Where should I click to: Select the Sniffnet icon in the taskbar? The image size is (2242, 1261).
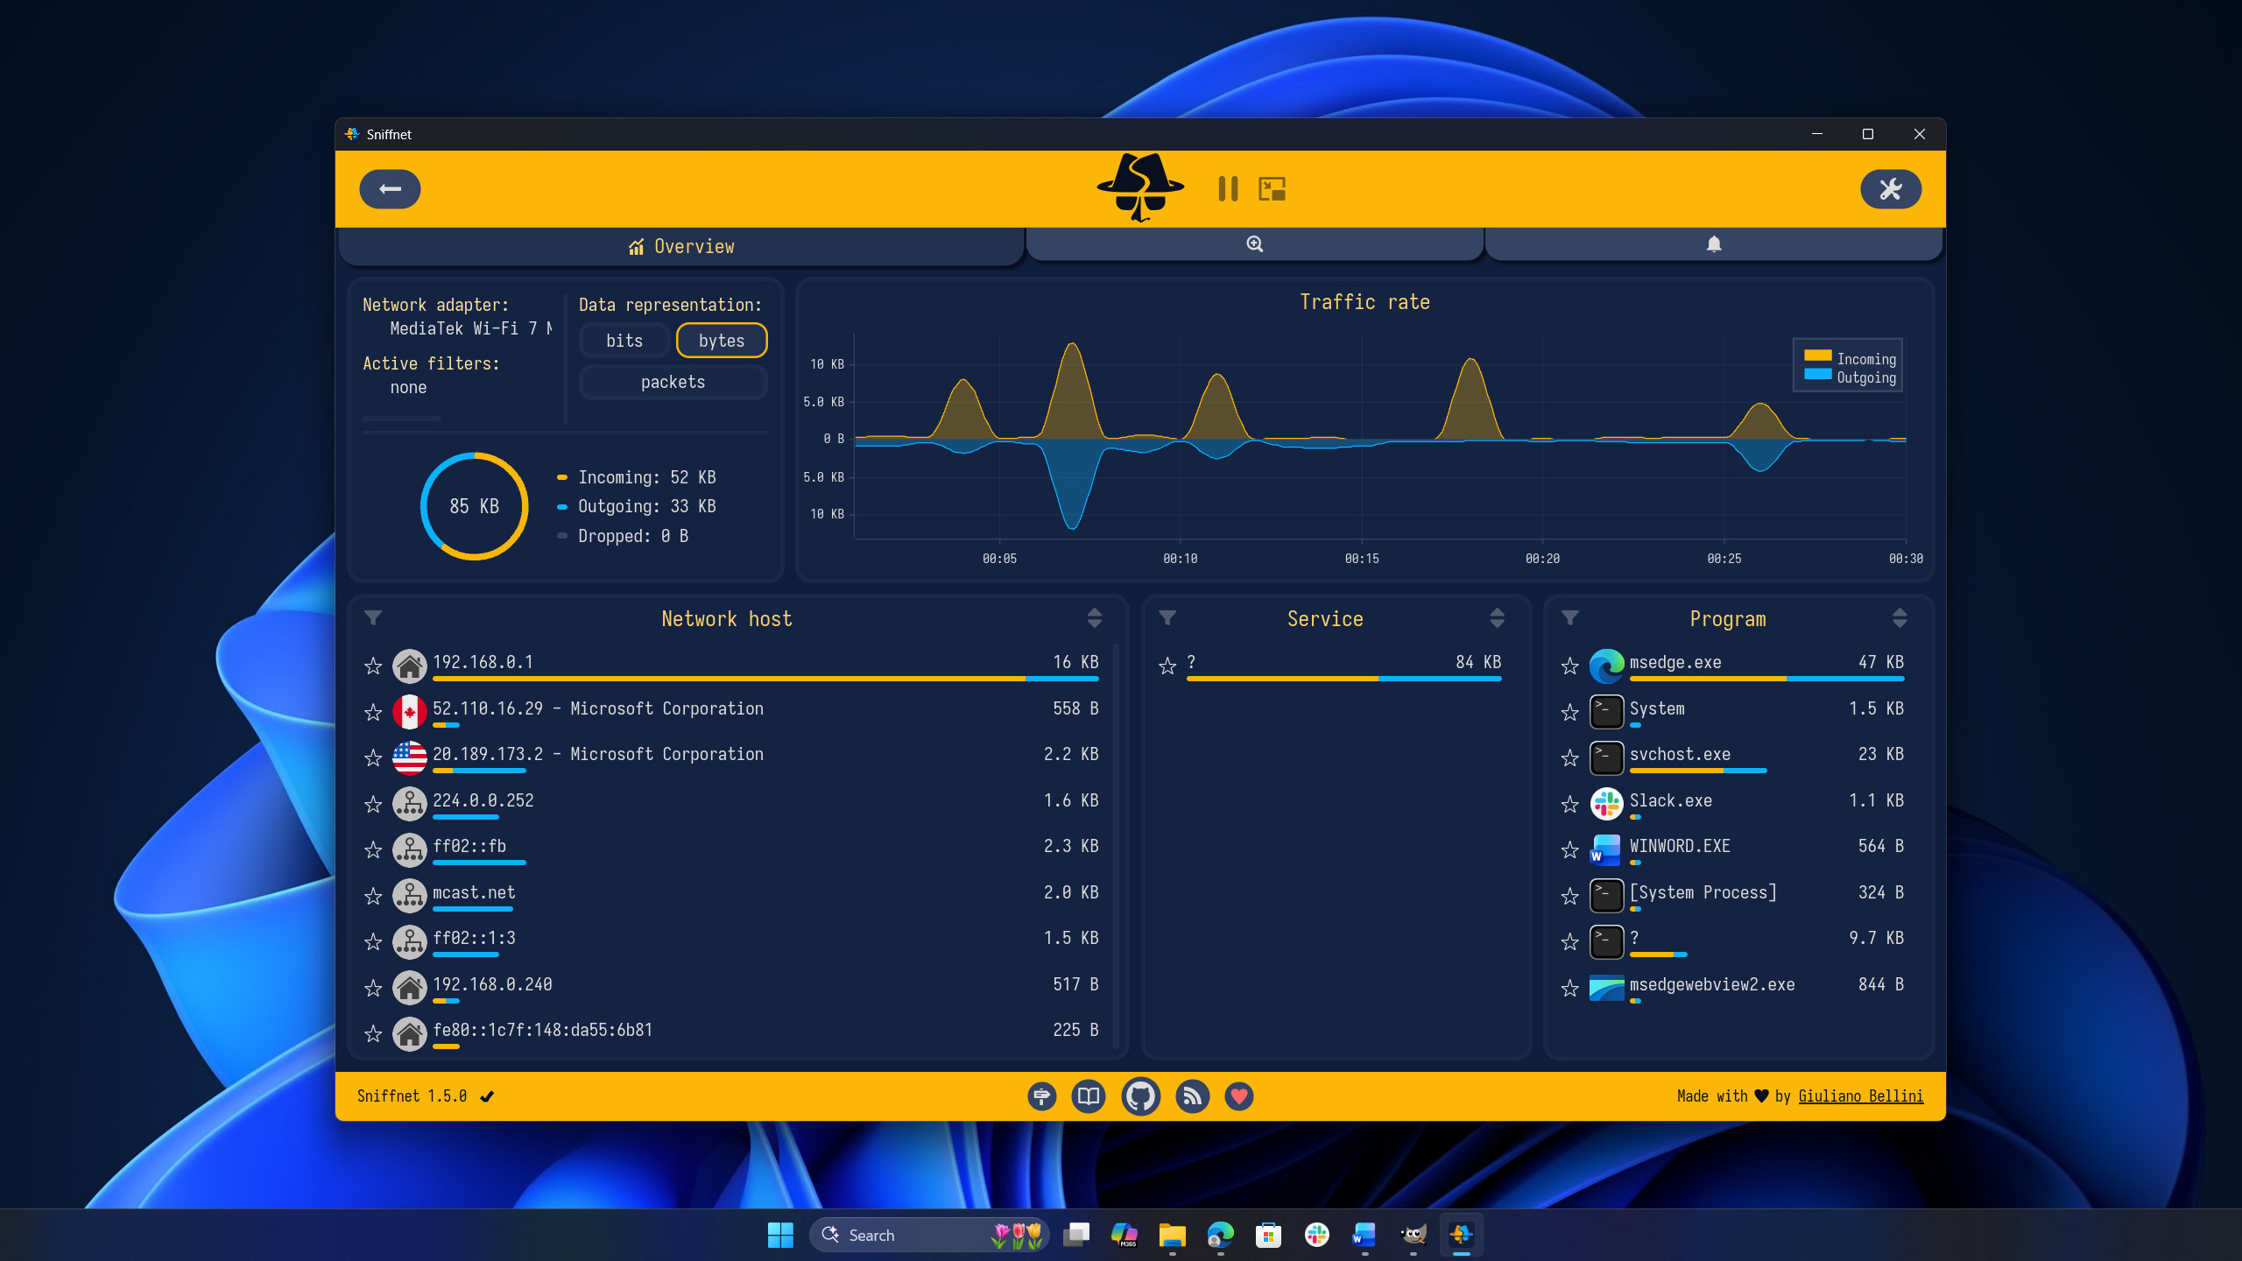(1463, 1235)
